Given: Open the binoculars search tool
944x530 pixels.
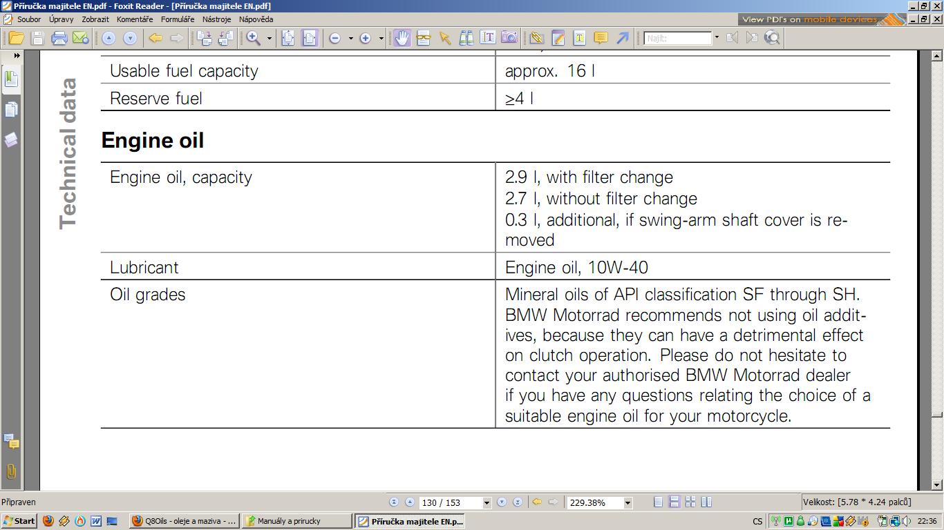Looking at the screenshot, I should 466,39.
